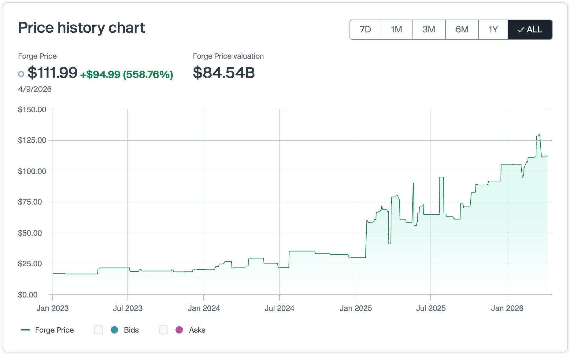Click the ALL time range selector
Image resolution: width=570 pixels, height=354 pixels.
tap(530, 30)
